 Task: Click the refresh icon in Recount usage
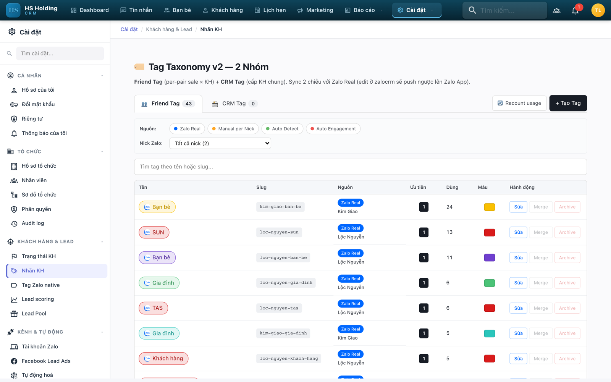[500, 103]
